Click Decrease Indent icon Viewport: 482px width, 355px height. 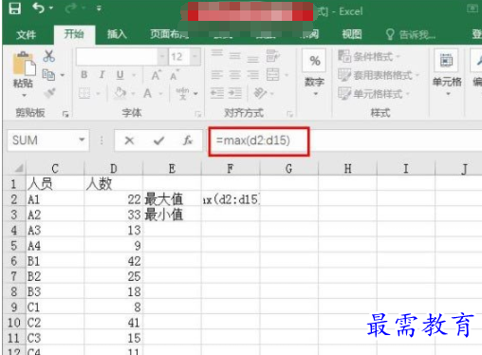(217, 93)
